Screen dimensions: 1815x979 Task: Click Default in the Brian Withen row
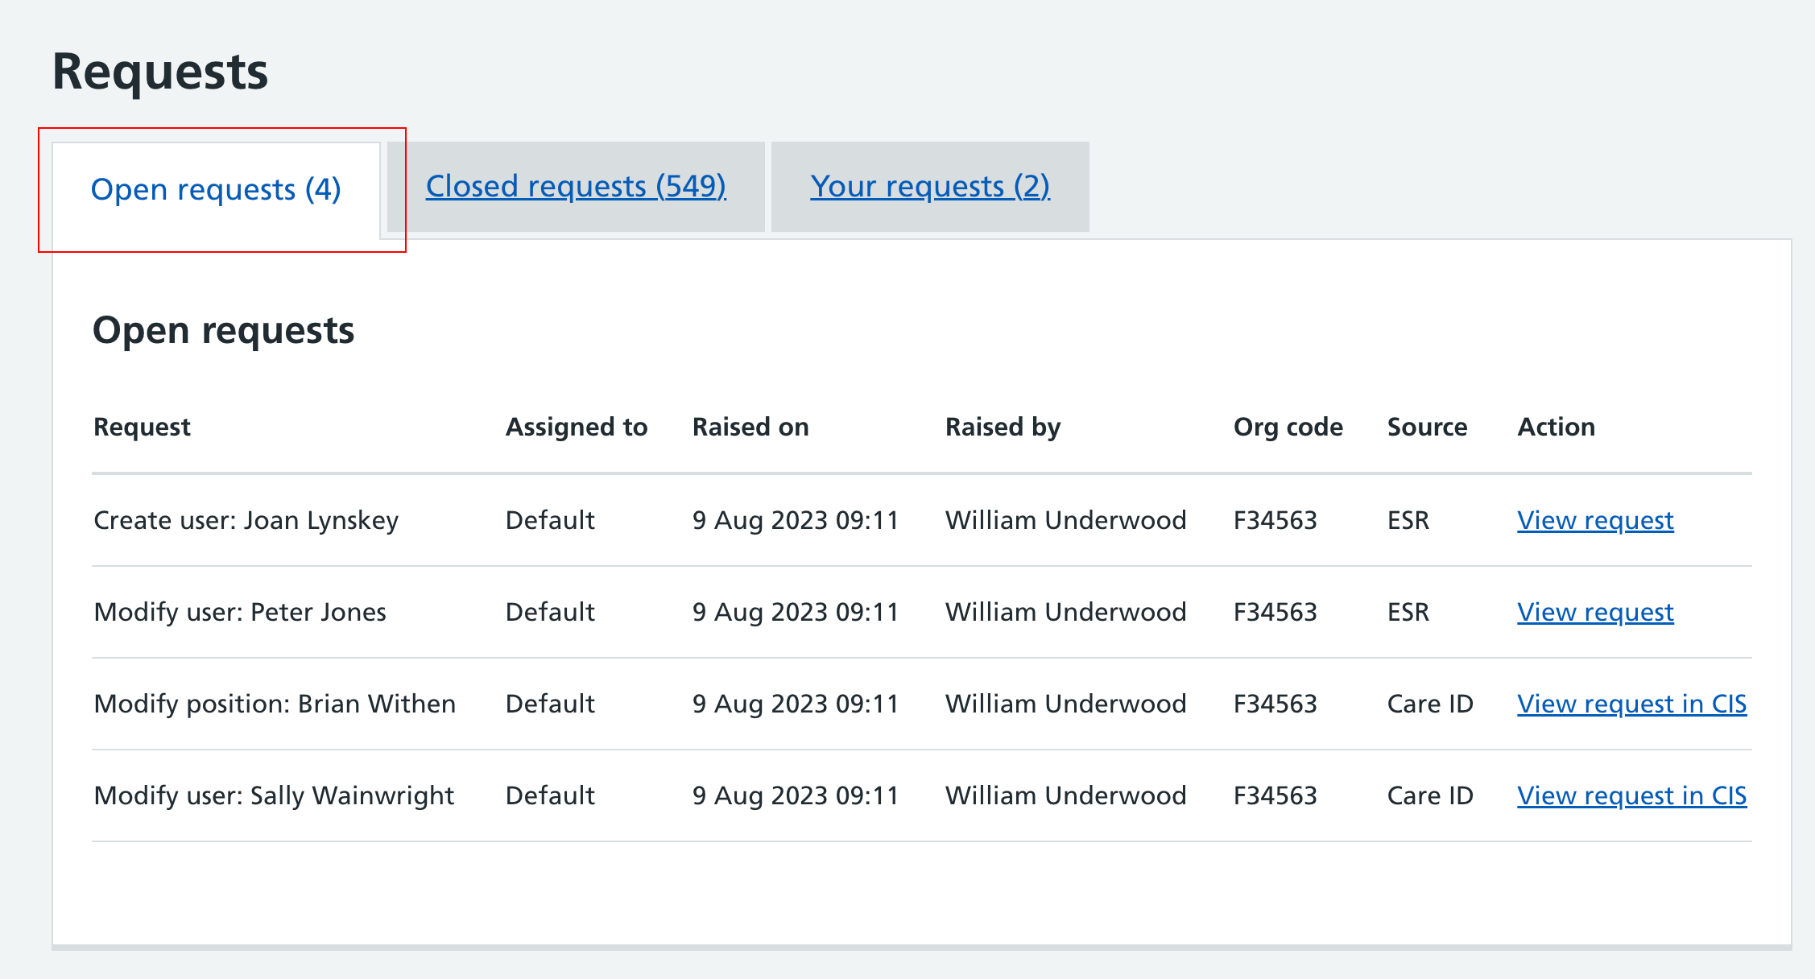550,704
